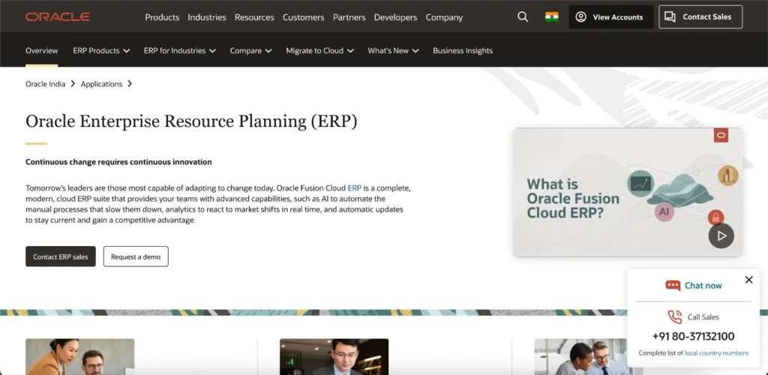Expand the ERP Products dropdown
This screenshot has width=768, height=375.
(101, 50)
